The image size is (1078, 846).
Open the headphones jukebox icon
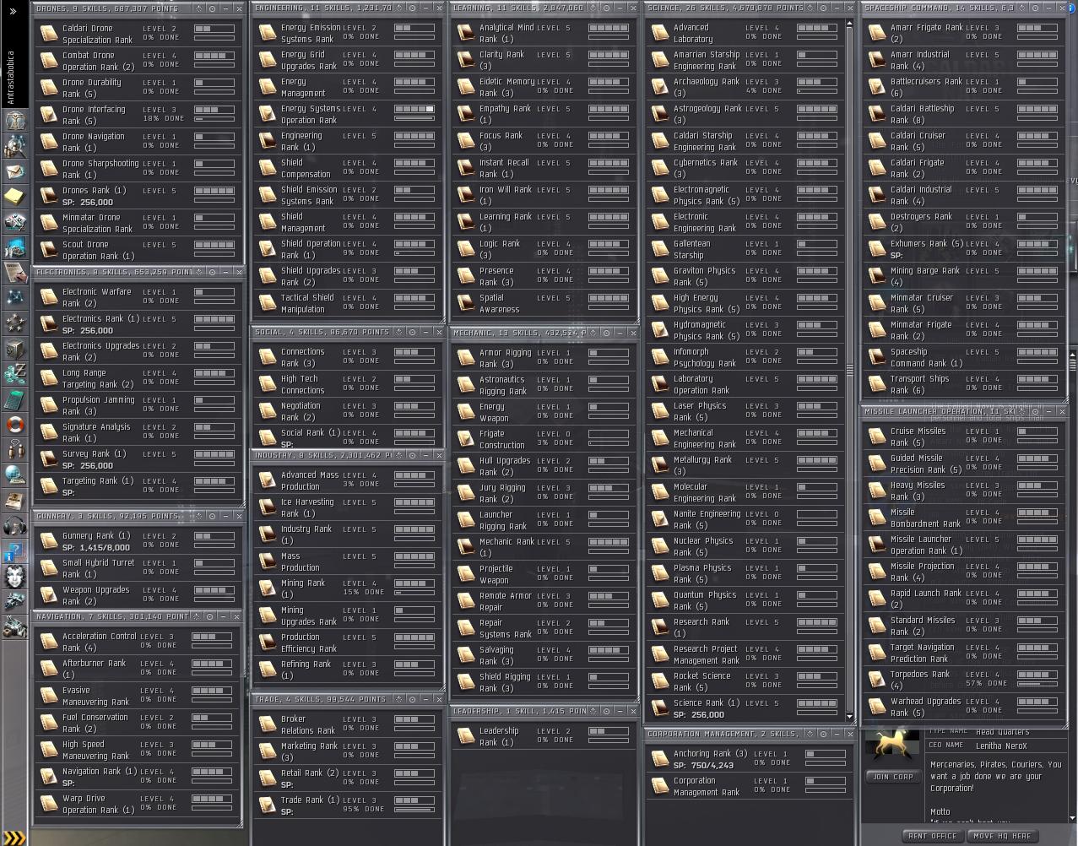pyautogui.click(x=15, y=525)
